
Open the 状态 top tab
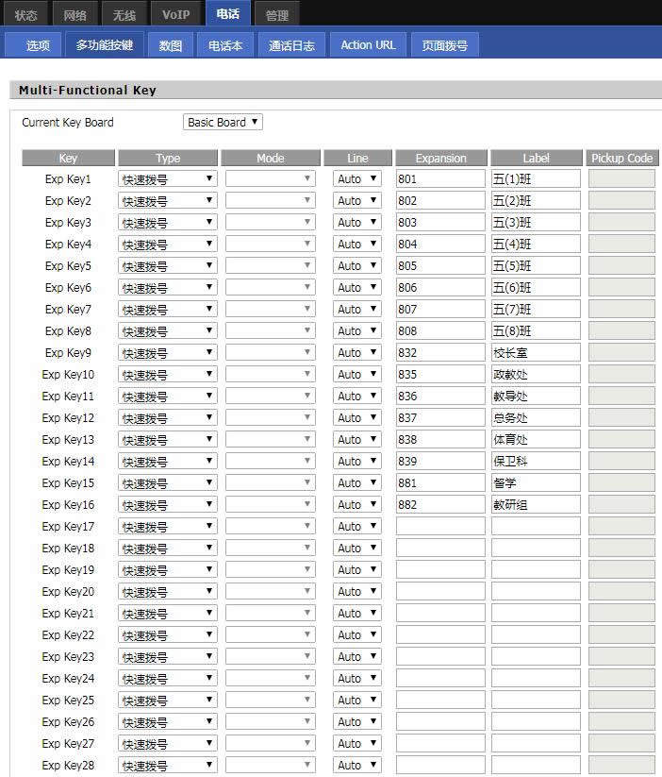click(25, 15)
